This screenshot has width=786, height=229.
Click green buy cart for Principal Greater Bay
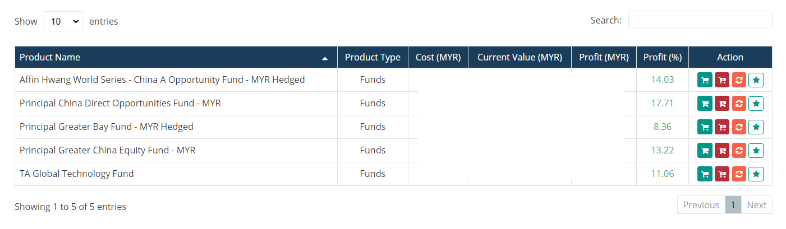tap(705, 127)
